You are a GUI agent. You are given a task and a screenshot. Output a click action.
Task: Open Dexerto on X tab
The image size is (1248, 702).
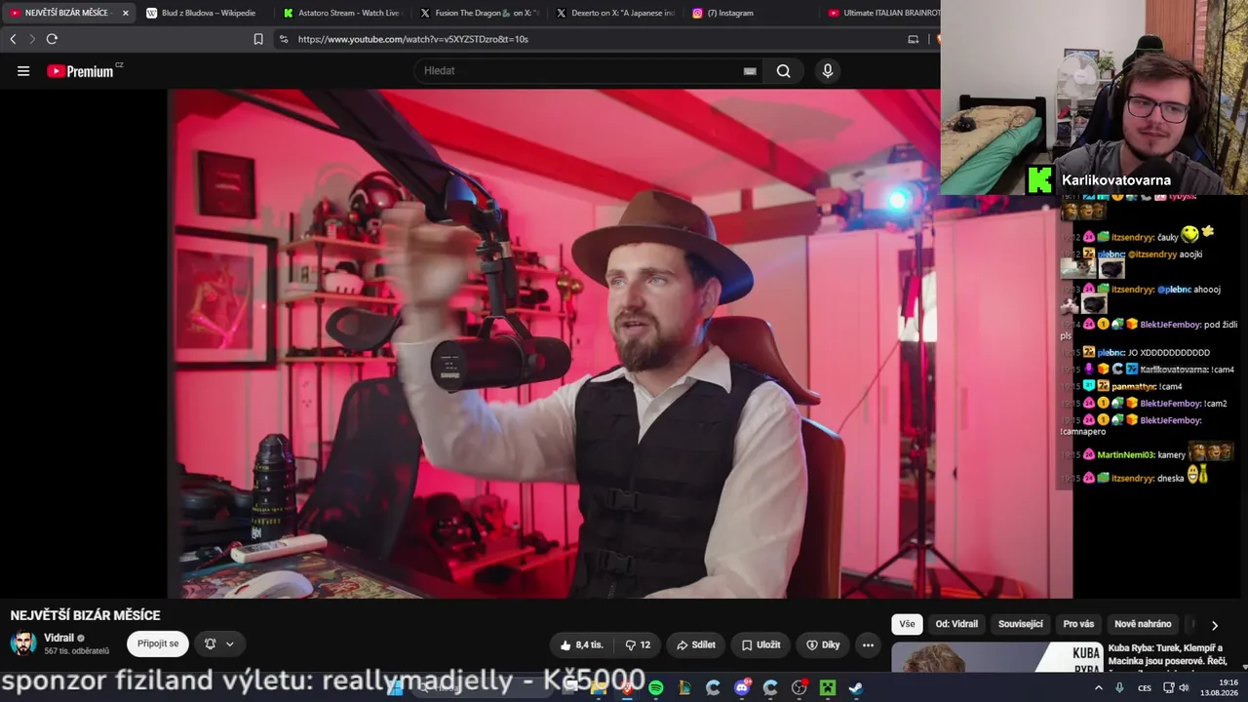coord(615,13)
